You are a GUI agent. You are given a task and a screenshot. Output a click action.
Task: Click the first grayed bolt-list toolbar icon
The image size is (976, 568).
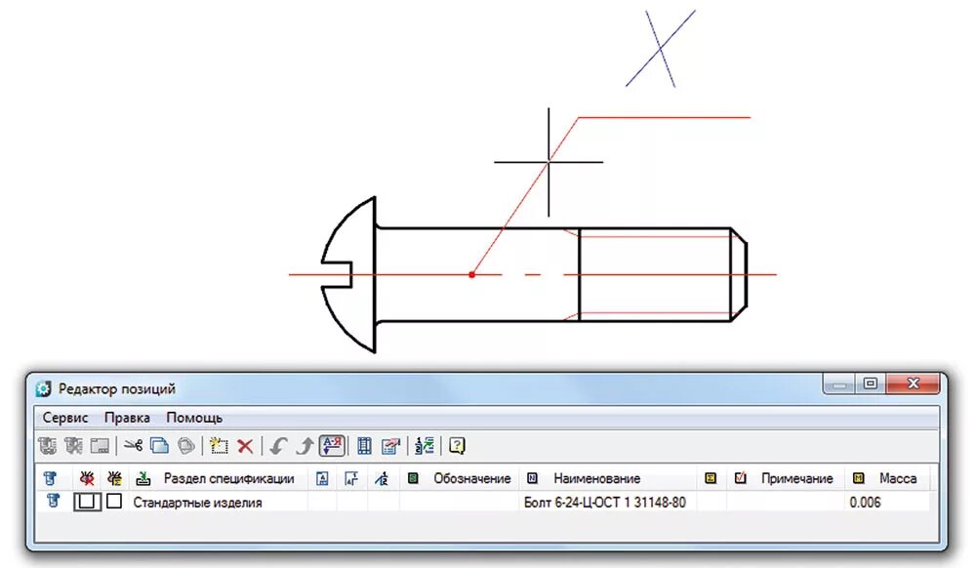pos(47,445)
